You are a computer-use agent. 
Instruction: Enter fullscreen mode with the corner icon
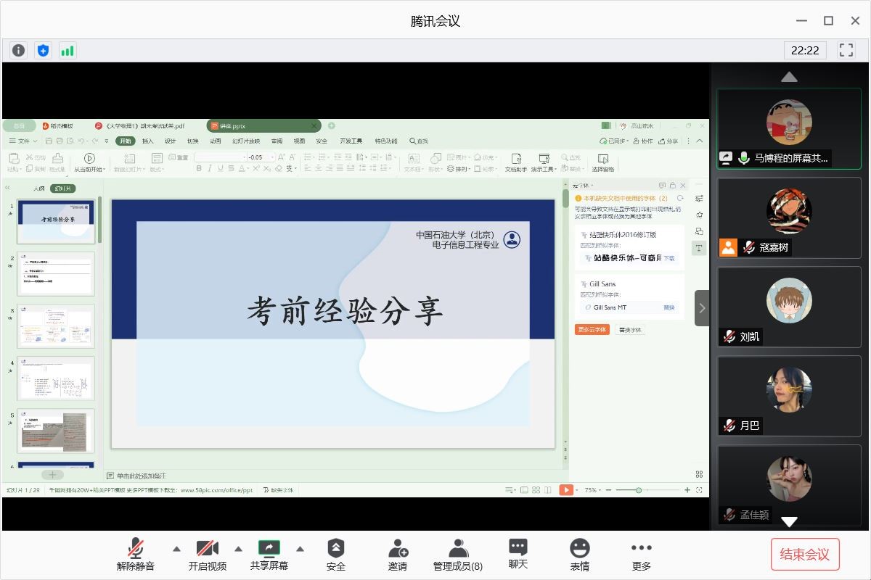(846, 50)
